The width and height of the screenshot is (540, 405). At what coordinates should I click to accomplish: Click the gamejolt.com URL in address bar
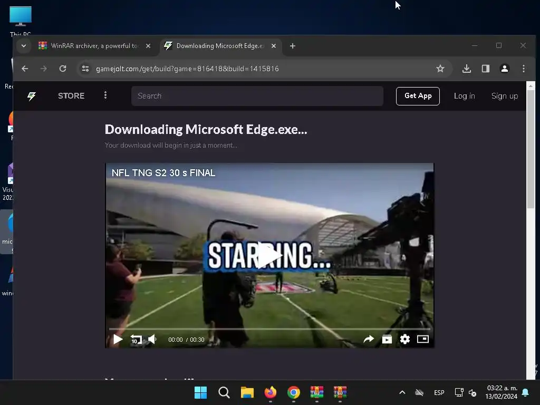pos(187,69)
